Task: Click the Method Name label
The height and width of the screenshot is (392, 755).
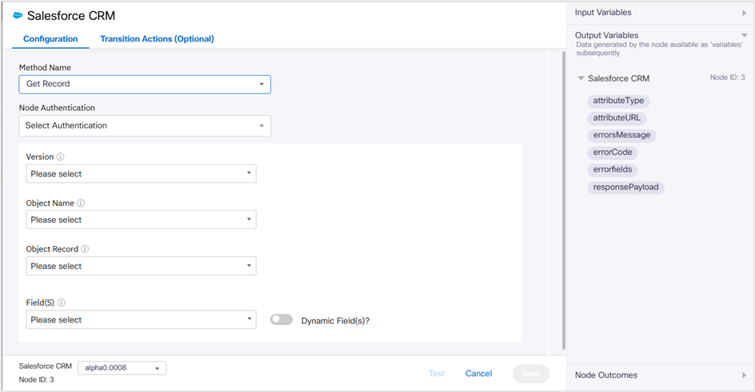Action: pyautogui.click(x=45, y=68)
